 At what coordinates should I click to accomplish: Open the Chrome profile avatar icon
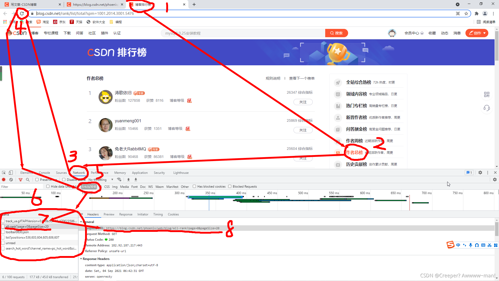pyautogui.click(x=485, y=13)
